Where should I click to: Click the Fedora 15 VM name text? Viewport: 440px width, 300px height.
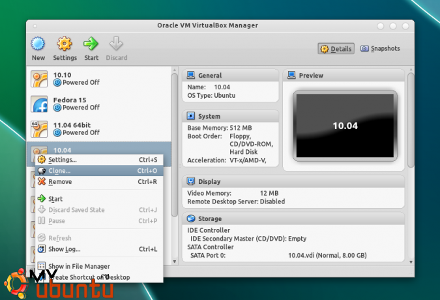tap(70, 100)
